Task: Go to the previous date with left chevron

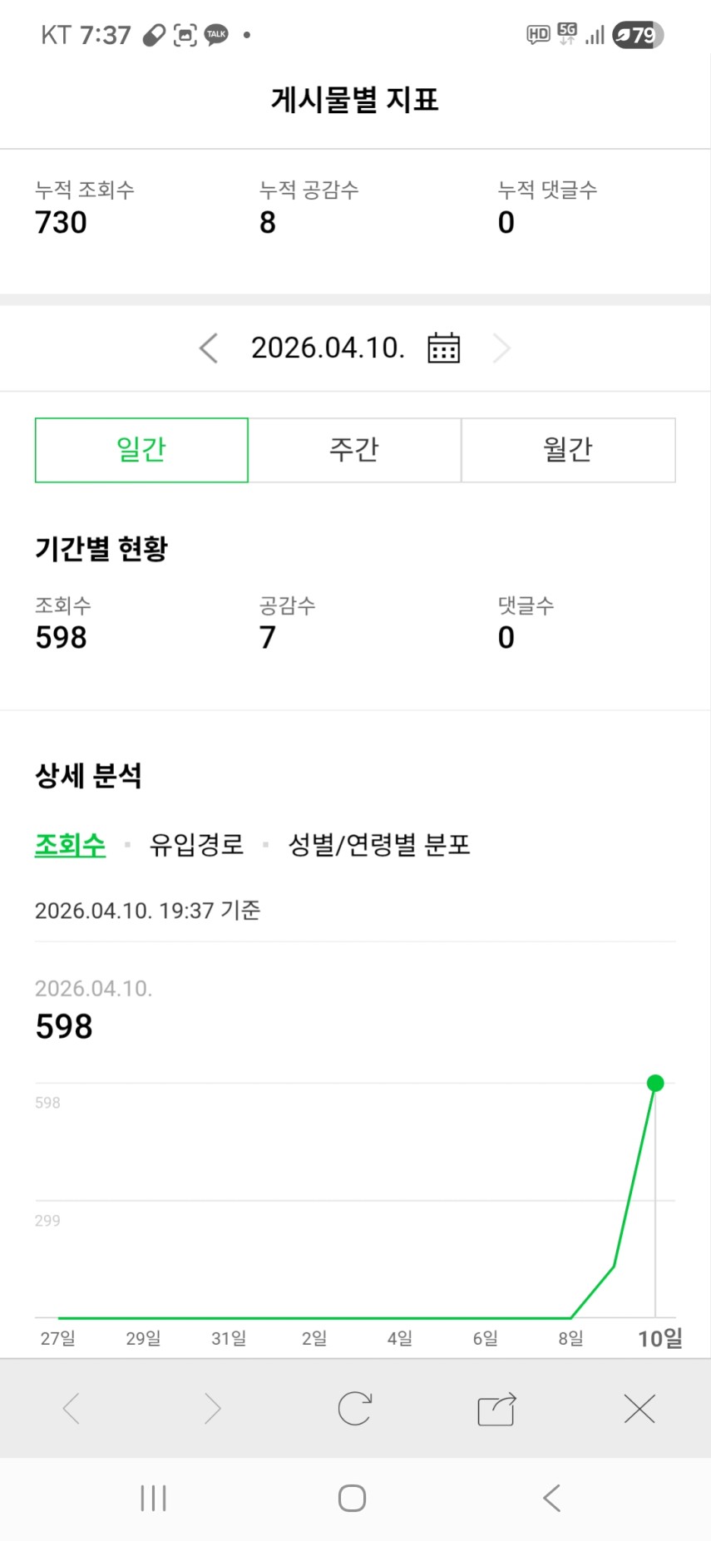Action: [x=209, y=348]
